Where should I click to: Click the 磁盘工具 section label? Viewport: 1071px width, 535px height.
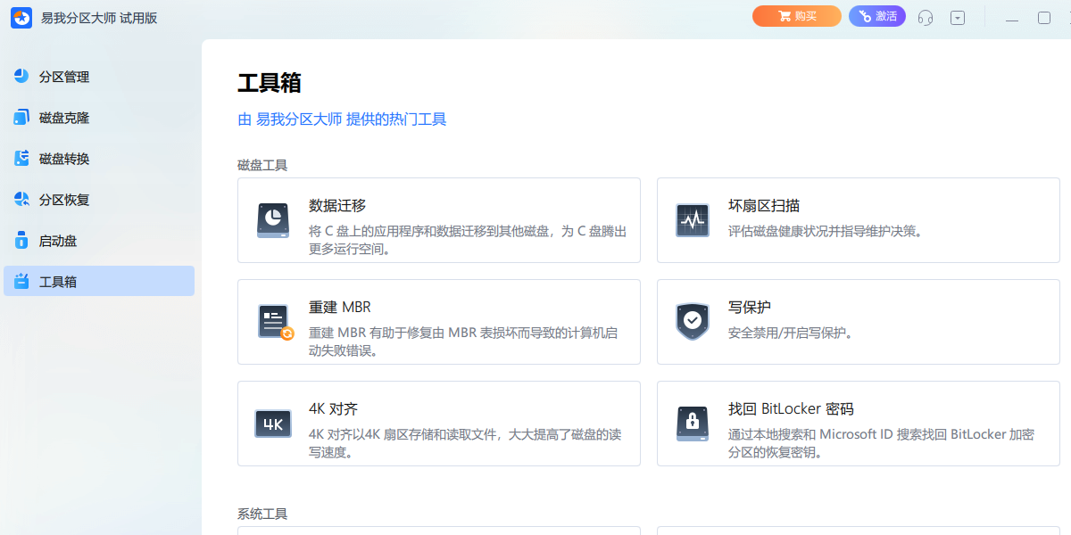[x=262, y=165]
